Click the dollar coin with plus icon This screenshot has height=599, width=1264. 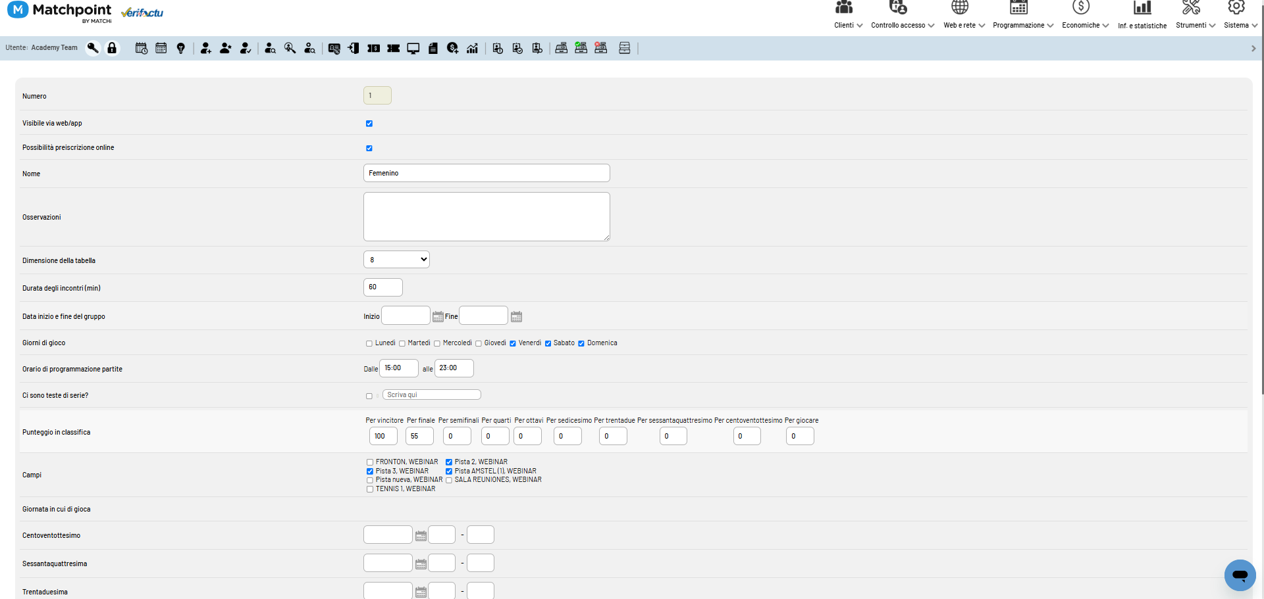tap(453, 48)
